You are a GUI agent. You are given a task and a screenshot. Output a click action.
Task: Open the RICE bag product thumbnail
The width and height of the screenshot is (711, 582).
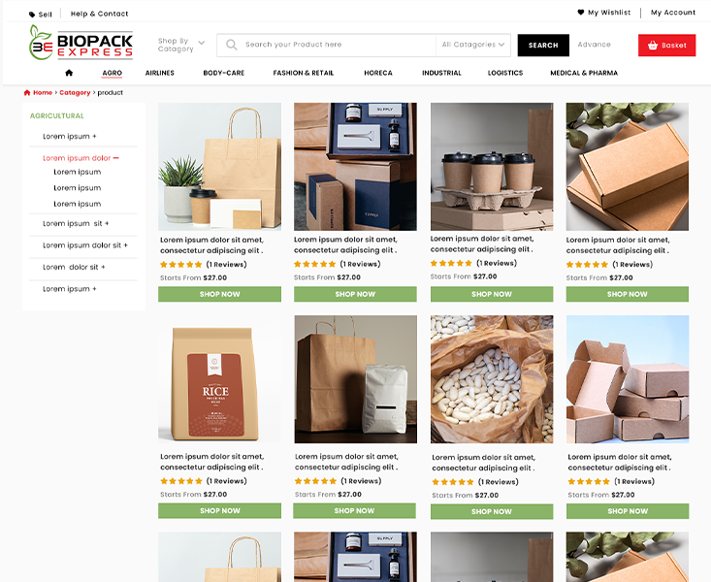[x=219, y=379]
